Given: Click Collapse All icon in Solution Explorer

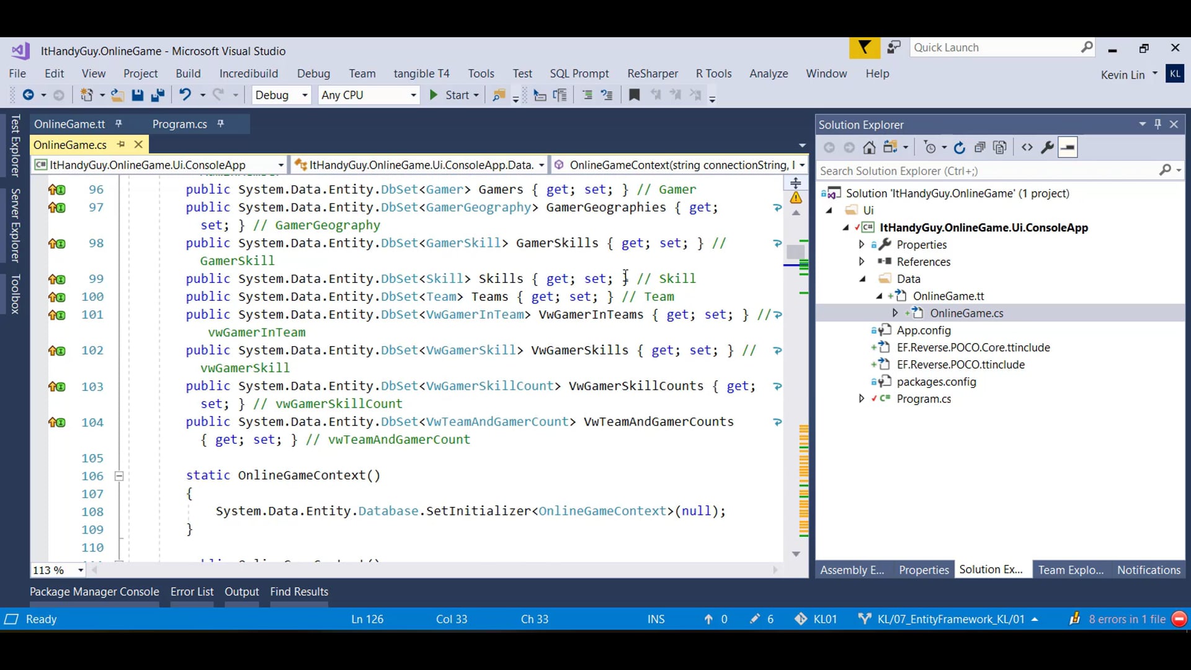Looking at the screenshot, I should point(979,148).
